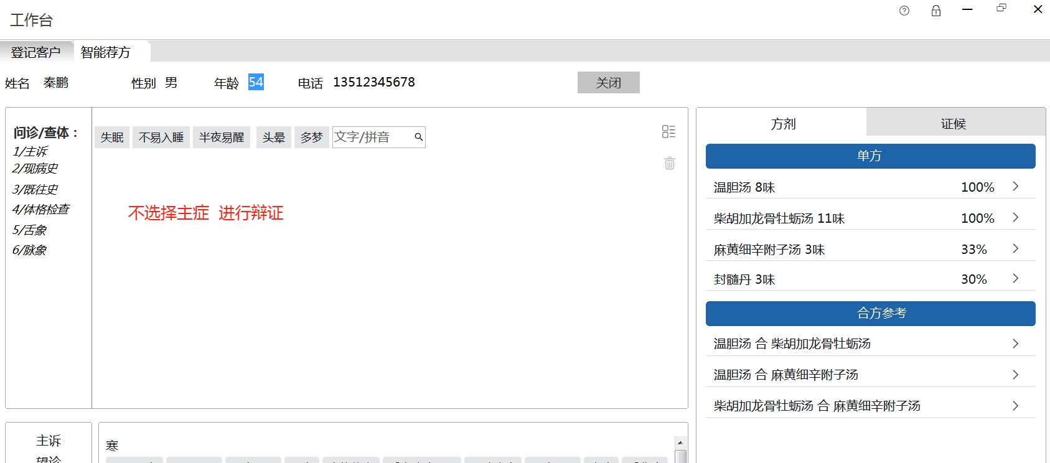The width and height of the screenshot is (1050, 463).
Task: Click the search magnifier icon
Action: 419,137
